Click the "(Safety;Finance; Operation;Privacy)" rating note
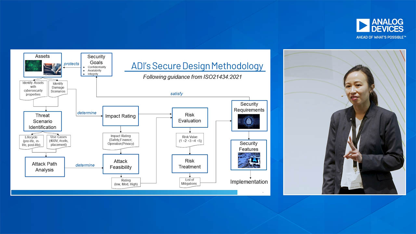The height and width of the screenshot is (234, 416). coord(121,141)
